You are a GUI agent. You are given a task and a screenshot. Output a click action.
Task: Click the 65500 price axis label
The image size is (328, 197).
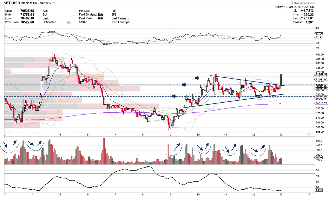pos(320,132)
